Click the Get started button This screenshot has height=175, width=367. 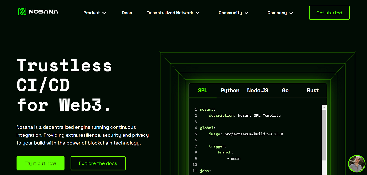(329, 13)
